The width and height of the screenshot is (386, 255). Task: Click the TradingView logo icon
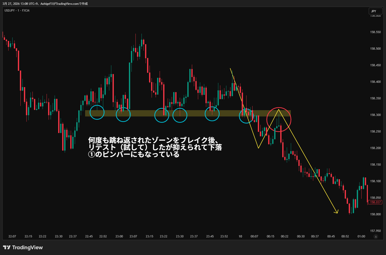tap(7, 247)
